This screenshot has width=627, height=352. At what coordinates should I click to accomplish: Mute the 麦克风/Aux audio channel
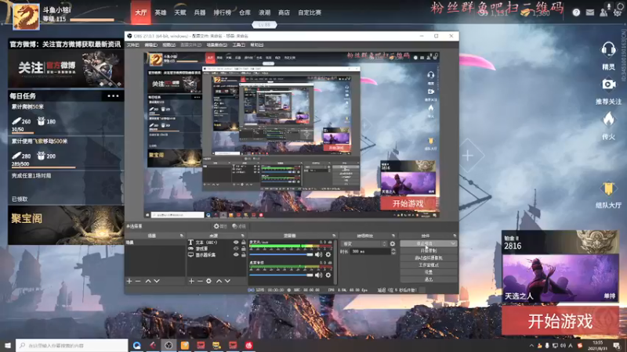point(318,254)
